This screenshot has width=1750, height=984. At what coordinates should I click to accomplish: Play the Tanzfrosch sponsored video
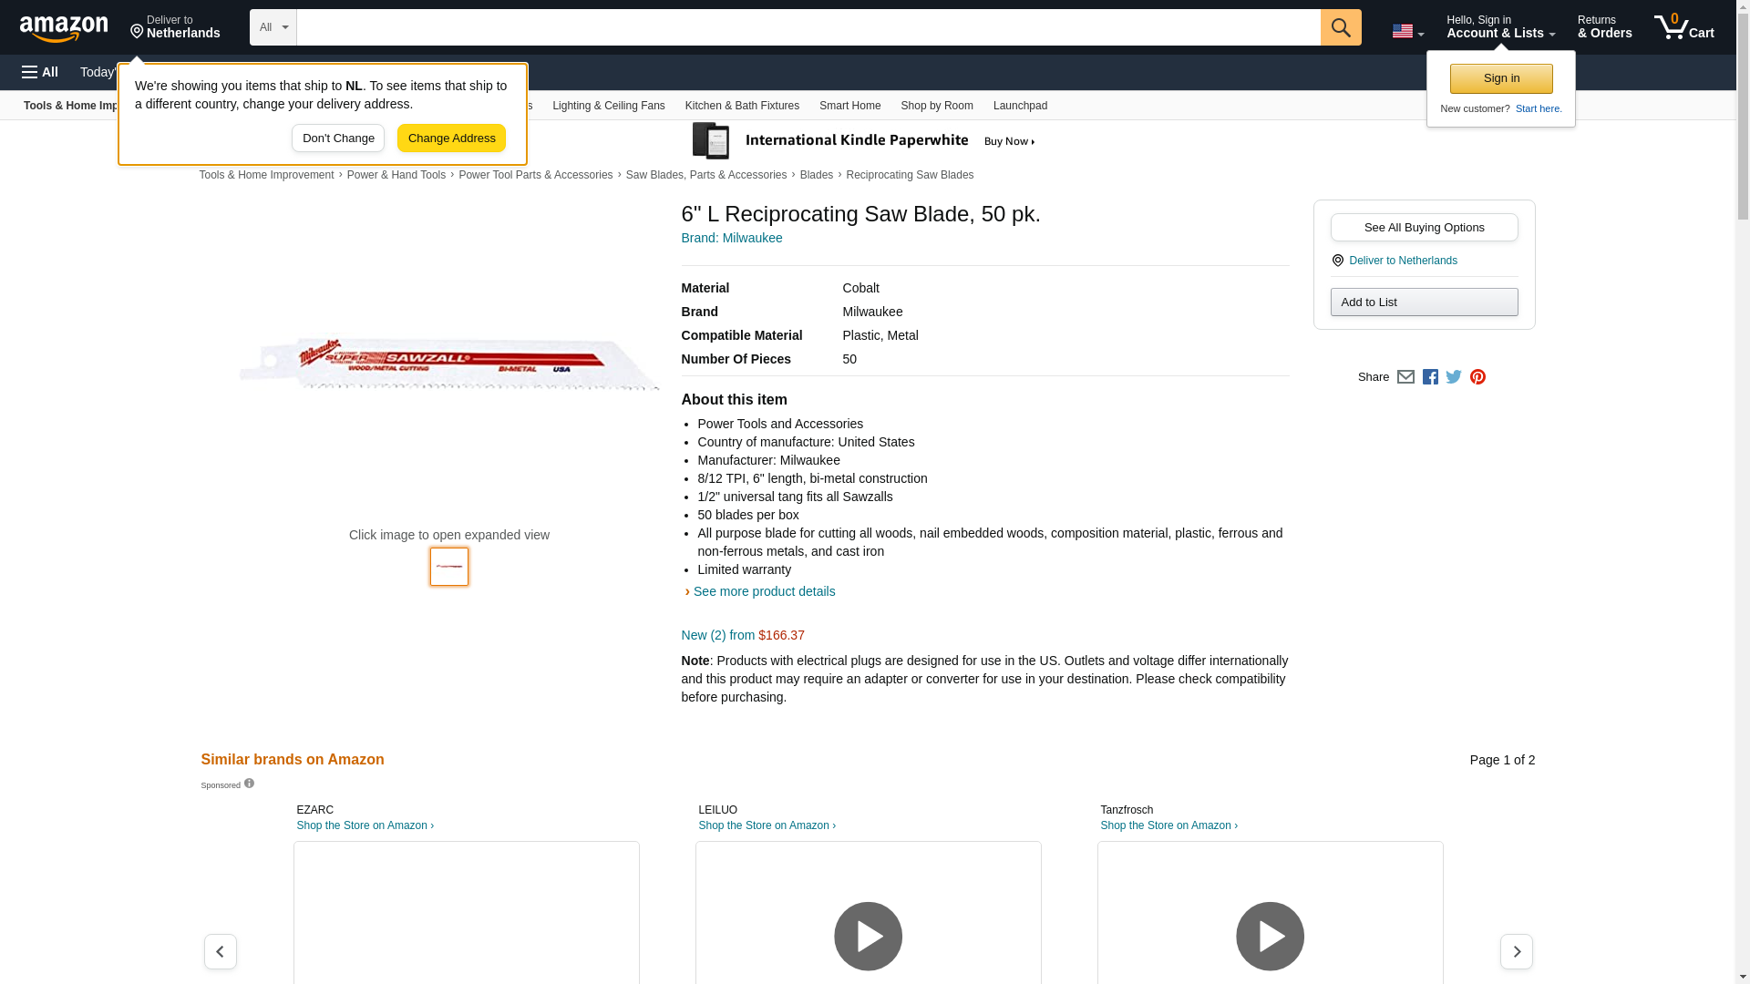[1270, 936]
